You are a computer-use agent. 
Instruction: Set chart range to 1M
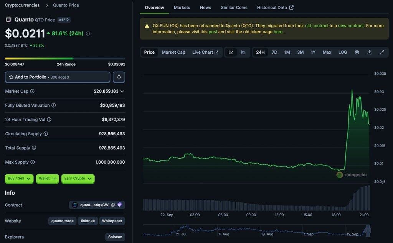click(x=287, y=52)
